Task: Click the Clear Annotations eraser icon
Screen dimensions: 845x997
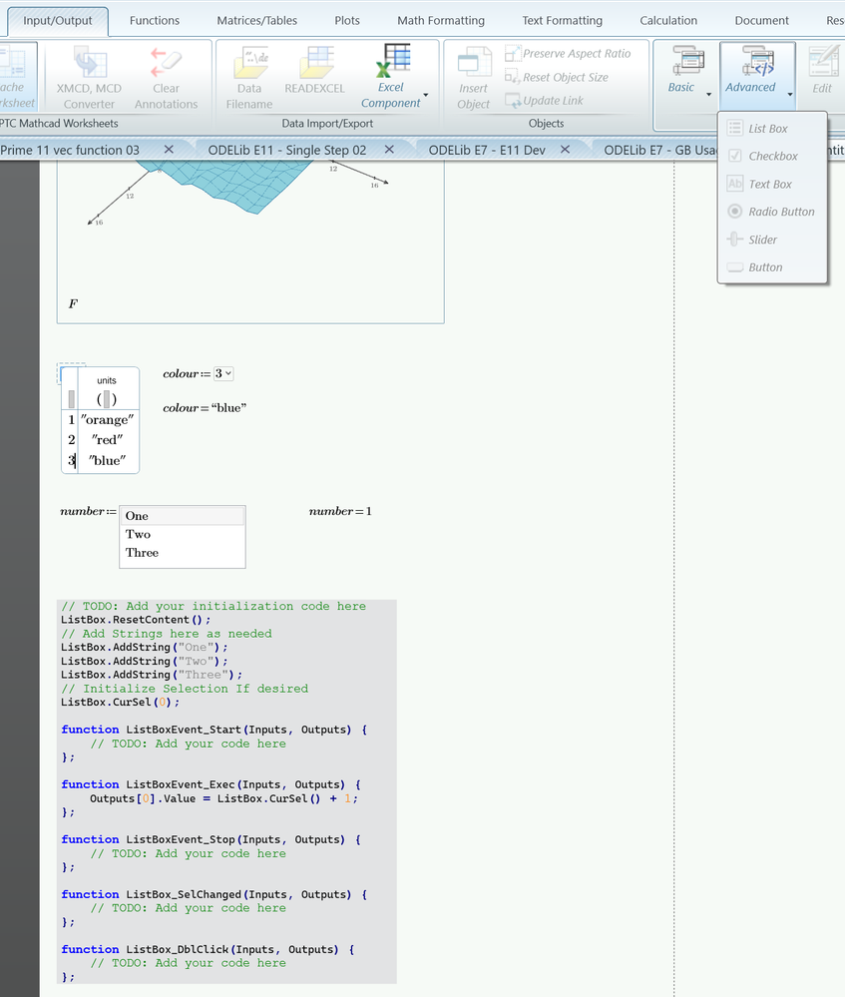Action: (166, 64)
